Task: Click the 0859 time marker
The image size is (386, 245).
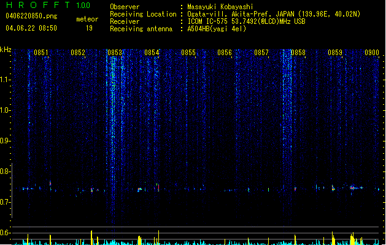Action: tap(335, 53)
